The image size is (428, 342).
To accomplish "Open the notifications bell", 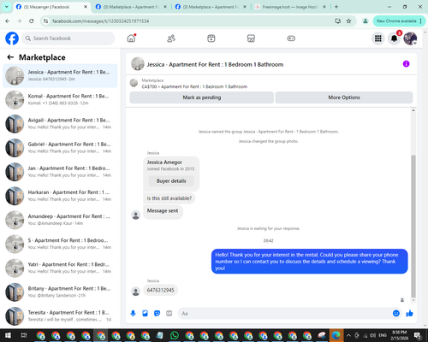I will (x=394, y=38).
